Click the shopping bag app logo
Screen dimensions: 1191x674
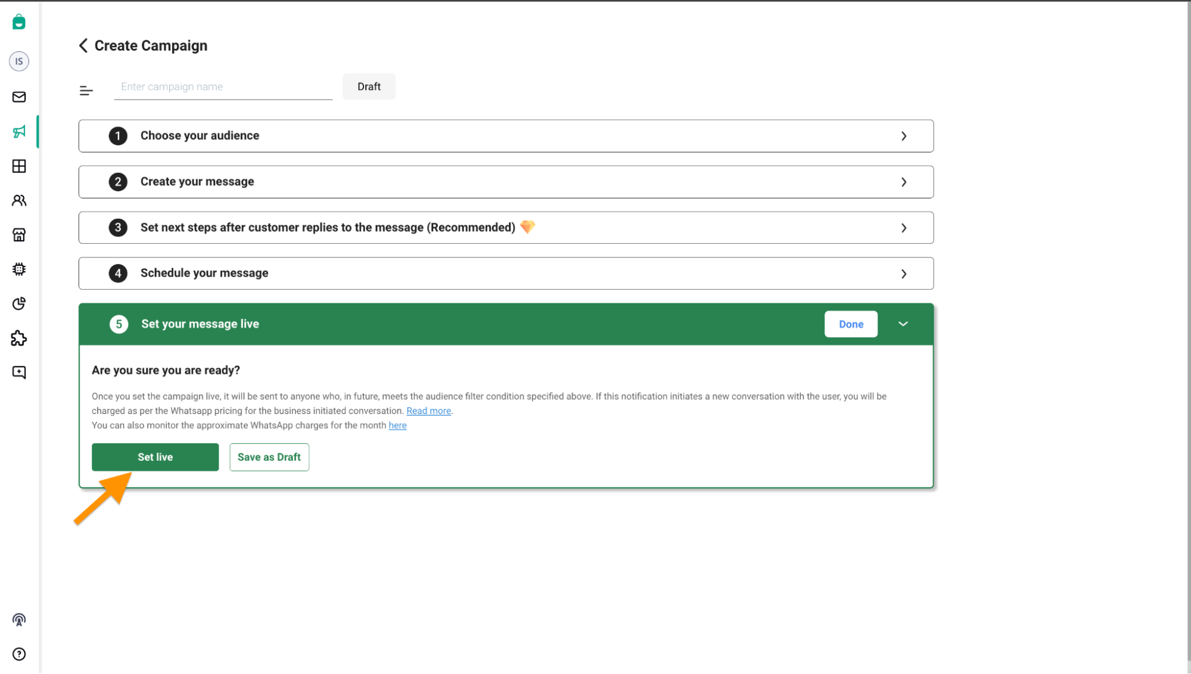click(18, 21)
